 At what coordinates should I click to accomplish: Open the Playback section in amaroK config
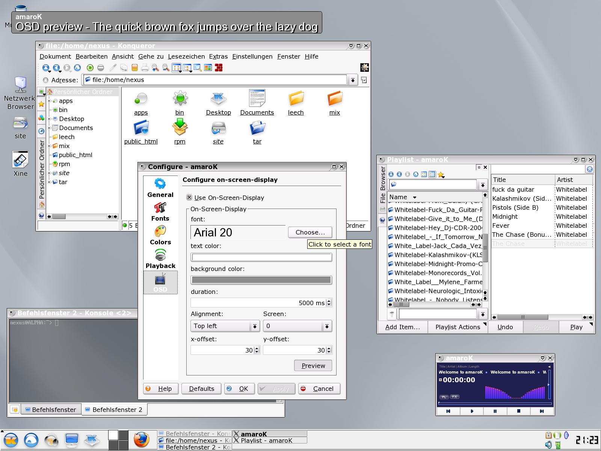click(x=160, y=259)
